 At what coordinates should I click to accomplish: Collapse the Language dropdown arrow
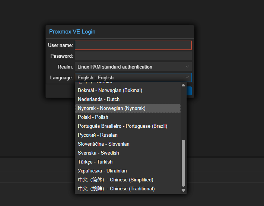pos(187,77)
